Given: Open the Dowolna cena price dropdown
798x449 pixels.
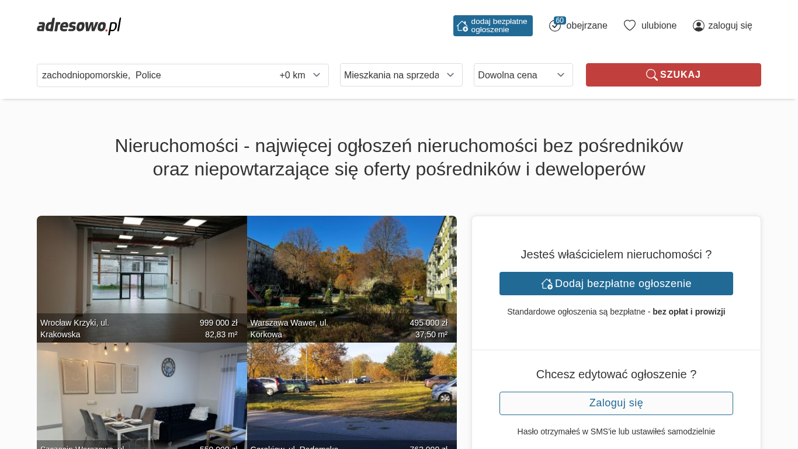Looking at the screenshot, I should tap(523, 75).
